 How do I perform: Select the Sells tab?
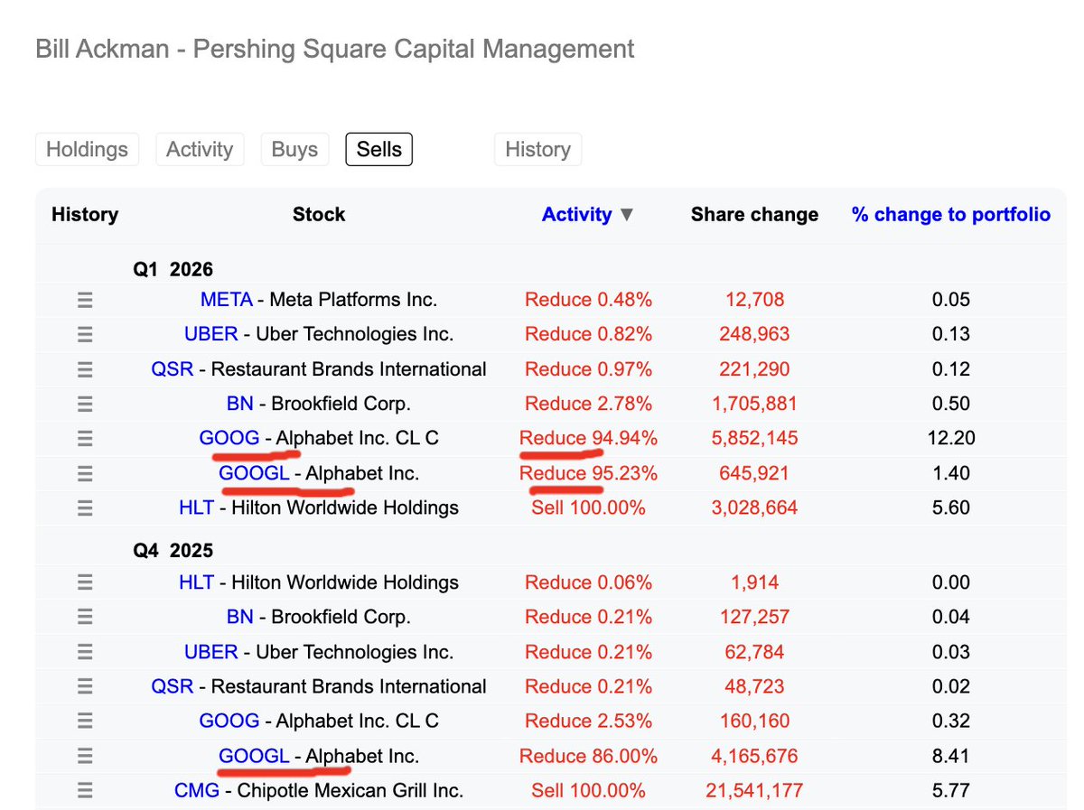click(x=379, y=149)
